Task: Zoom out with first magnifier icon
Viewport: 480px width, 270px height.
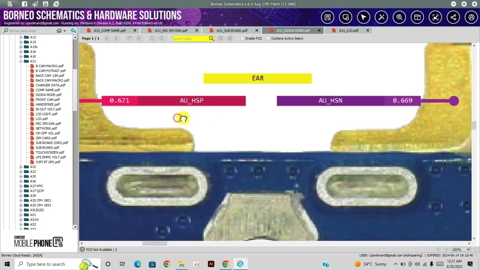Action: click(153, 39)
